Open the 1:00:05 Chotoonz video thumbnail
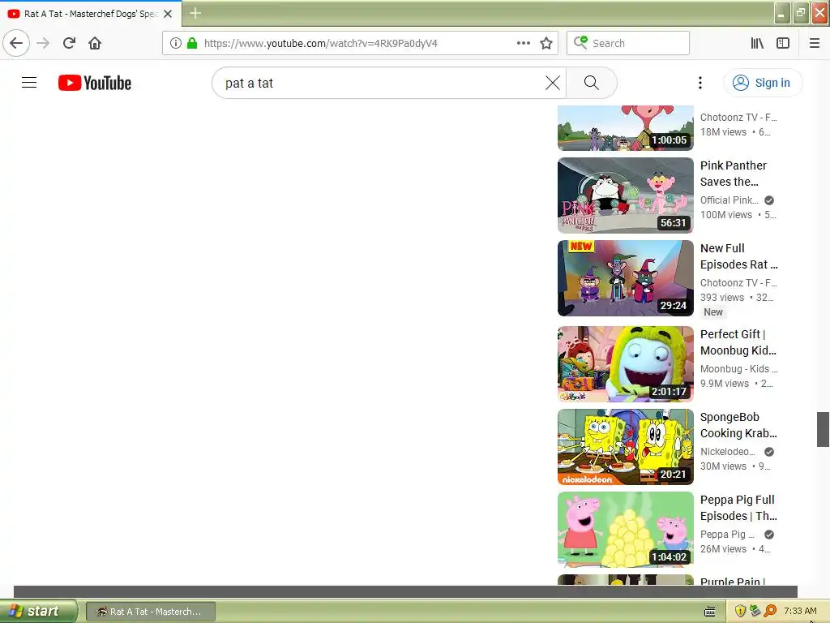The width and height of the screenshot is (830, 623). point(625,127)
